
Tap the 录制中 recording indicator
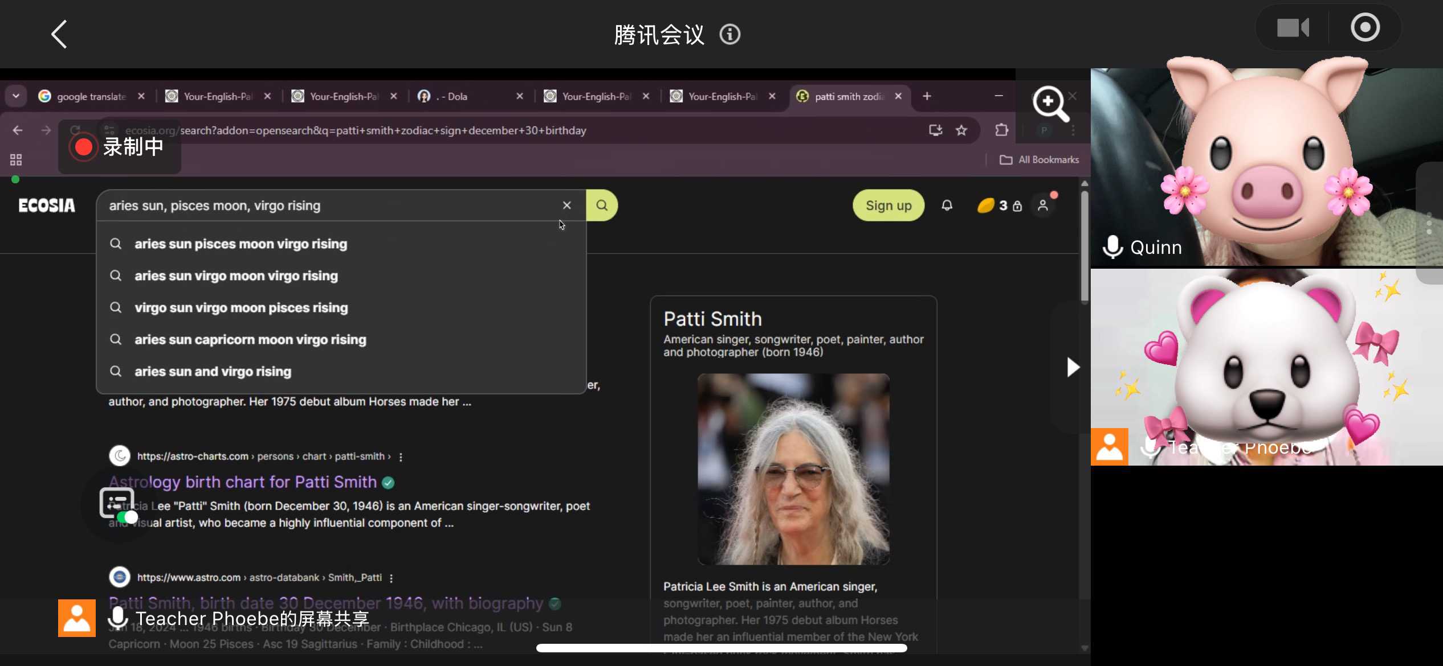[x=119, y=147]
